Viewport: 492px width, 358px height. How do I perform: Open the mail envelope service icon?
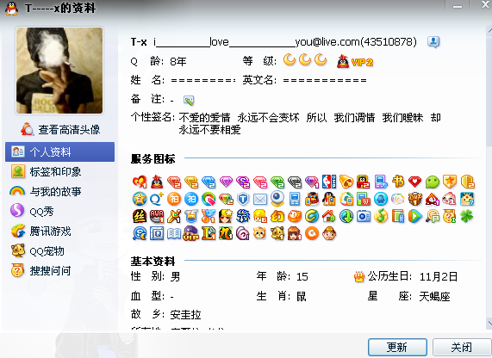click(x=260, y=199)
